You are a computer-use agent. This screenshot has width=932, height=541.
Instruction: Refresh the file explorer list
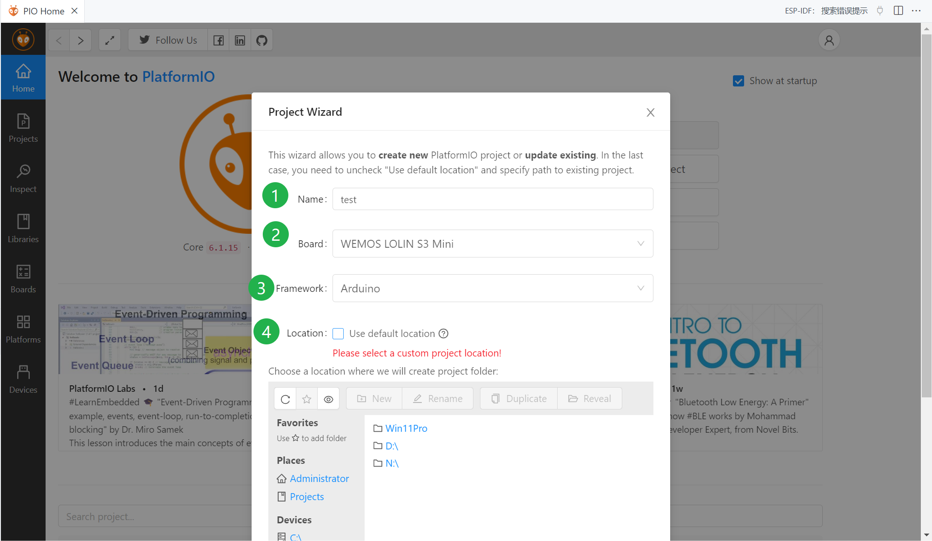click(x=285, y=399)
